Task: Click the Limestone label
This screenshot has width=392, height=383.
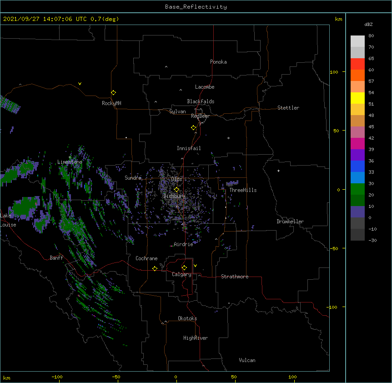Action: (70, 162)
